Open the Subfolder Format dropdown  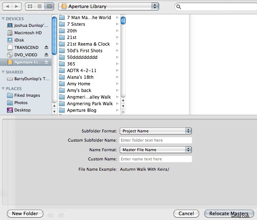[156, 131]
